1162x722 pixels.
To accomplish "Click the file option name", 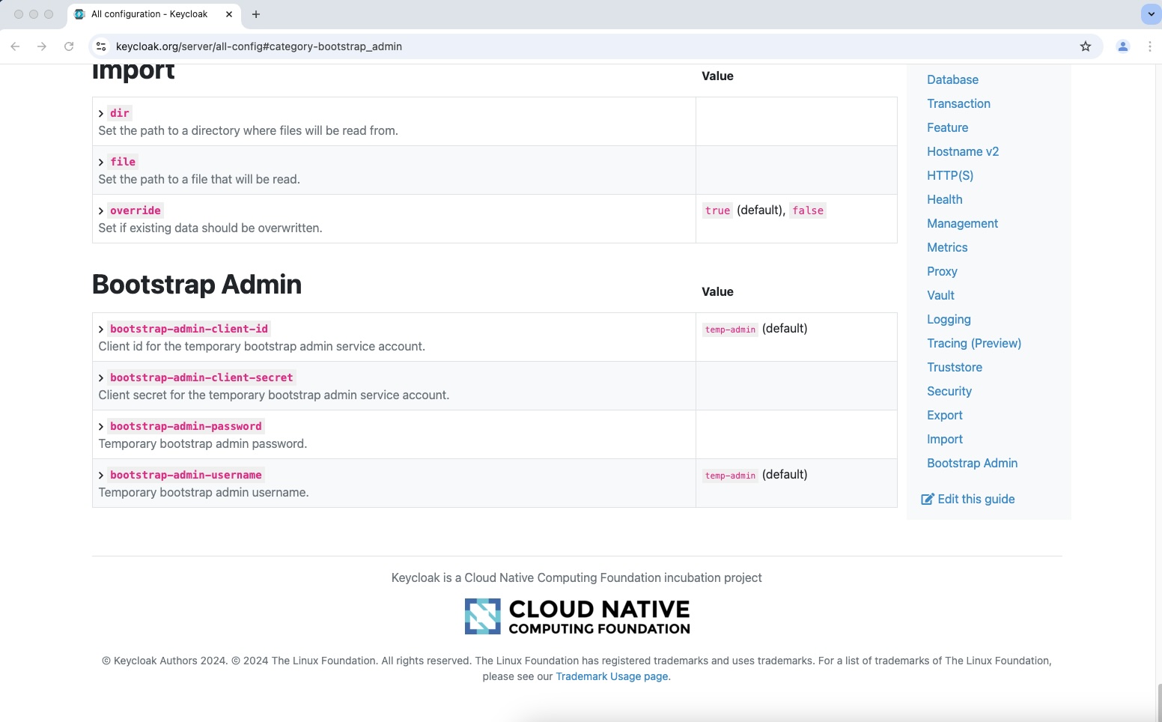I will [123, 162].
